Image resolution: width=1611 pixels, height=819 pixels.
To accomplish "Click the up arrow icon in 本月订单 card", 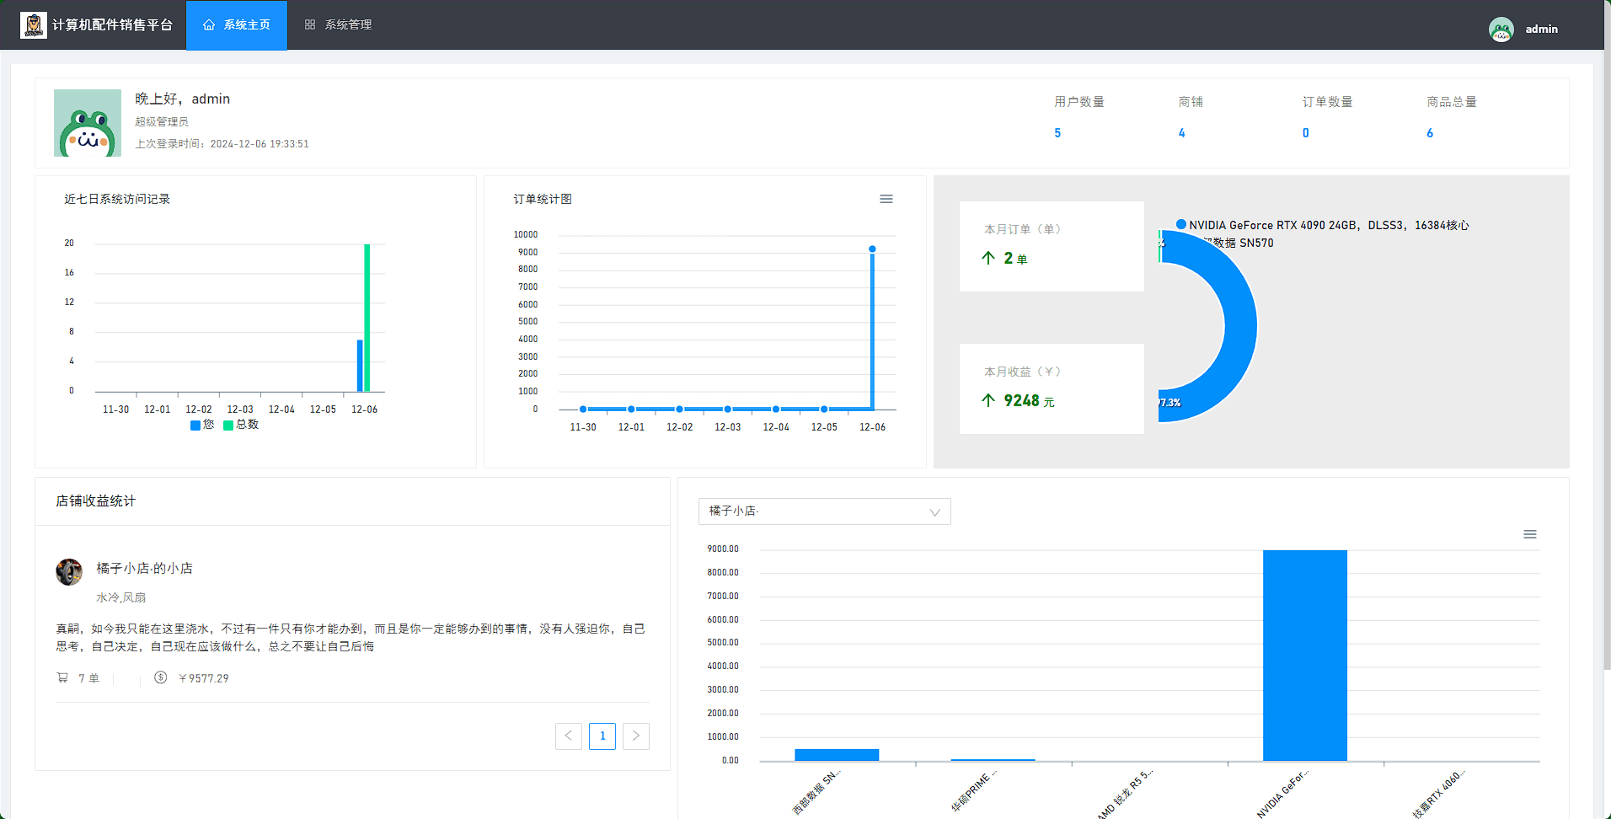I will pos(988,258).
